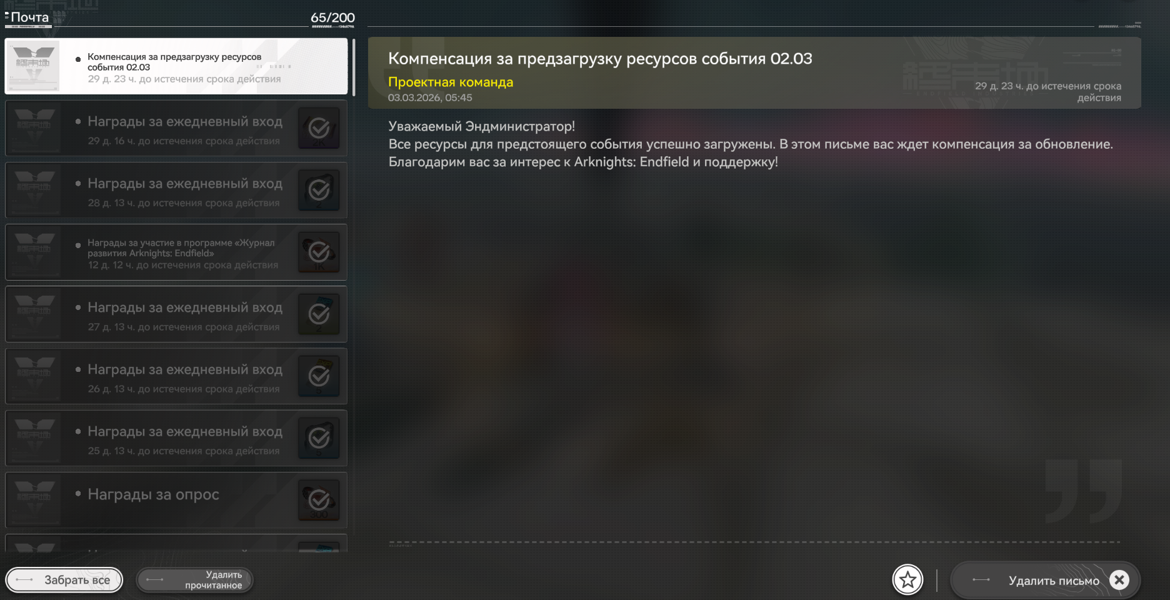The width and height of the screenshot is (1170, 600).
Task: Click the mail list scrollbar
Action: (354, 67)
